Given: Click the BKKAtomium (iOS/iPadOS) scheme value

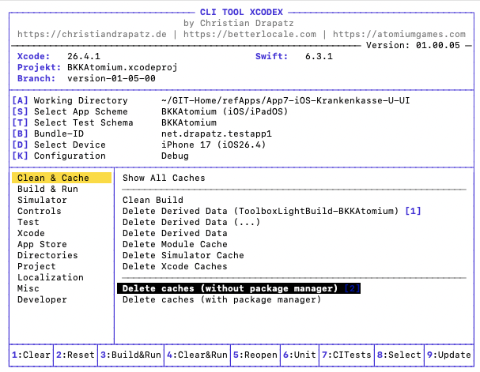Looking at the screenshot, I should (225, 111).
